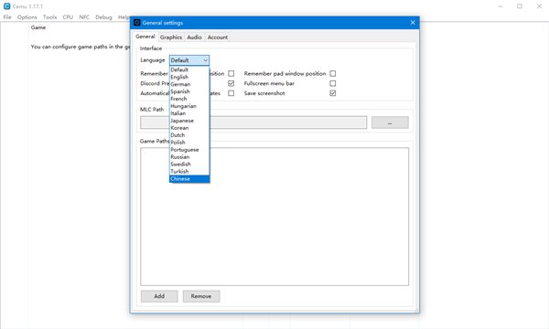This screenshot has width=549, height=329.
Task: Click the Cemu logo in title bar
Action: pyautogui.click(x=6, y=6)
